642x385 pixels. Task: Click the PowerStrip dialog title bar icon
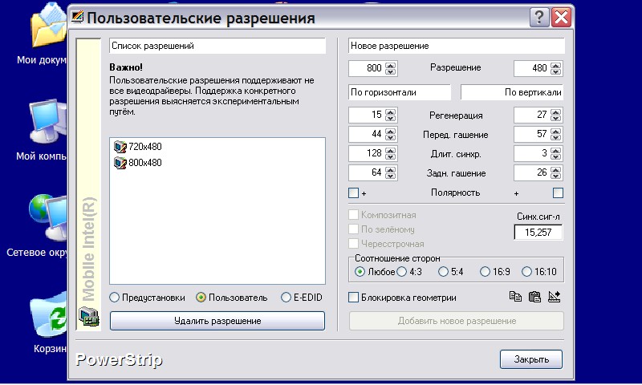[x=76, y=18]
